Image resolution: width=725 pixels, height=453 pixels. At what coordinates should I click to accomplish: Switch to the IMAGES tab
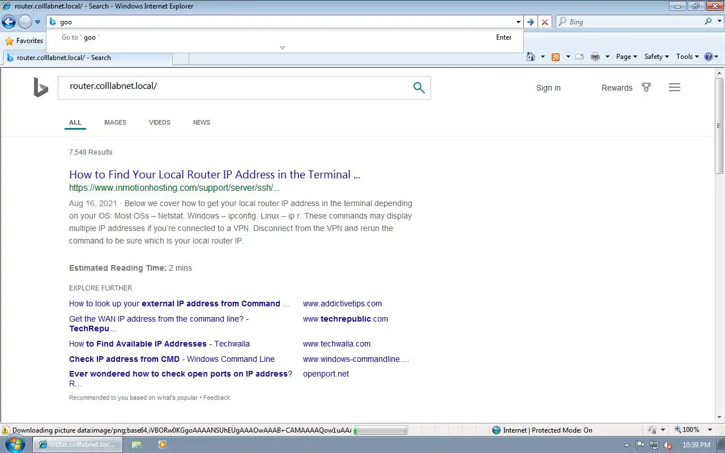click(x=115, y=122)
